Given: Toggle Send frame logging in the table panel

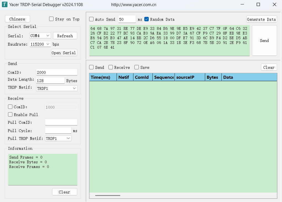Looking at the screenshot, I should pos(91,67).
